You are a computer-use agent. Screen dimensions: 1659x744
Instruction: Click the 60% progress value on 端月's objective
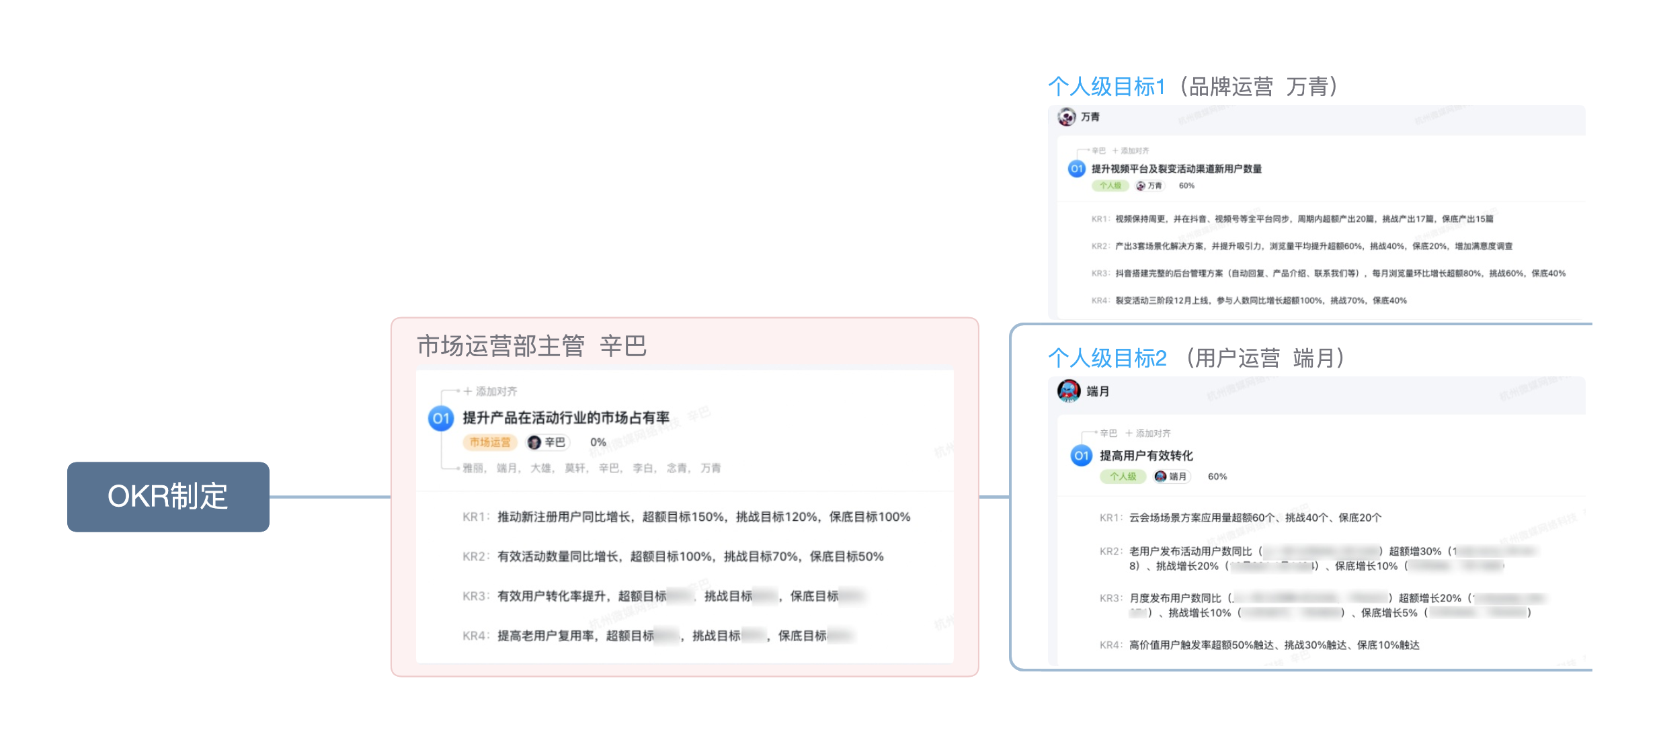[1217, 477]
